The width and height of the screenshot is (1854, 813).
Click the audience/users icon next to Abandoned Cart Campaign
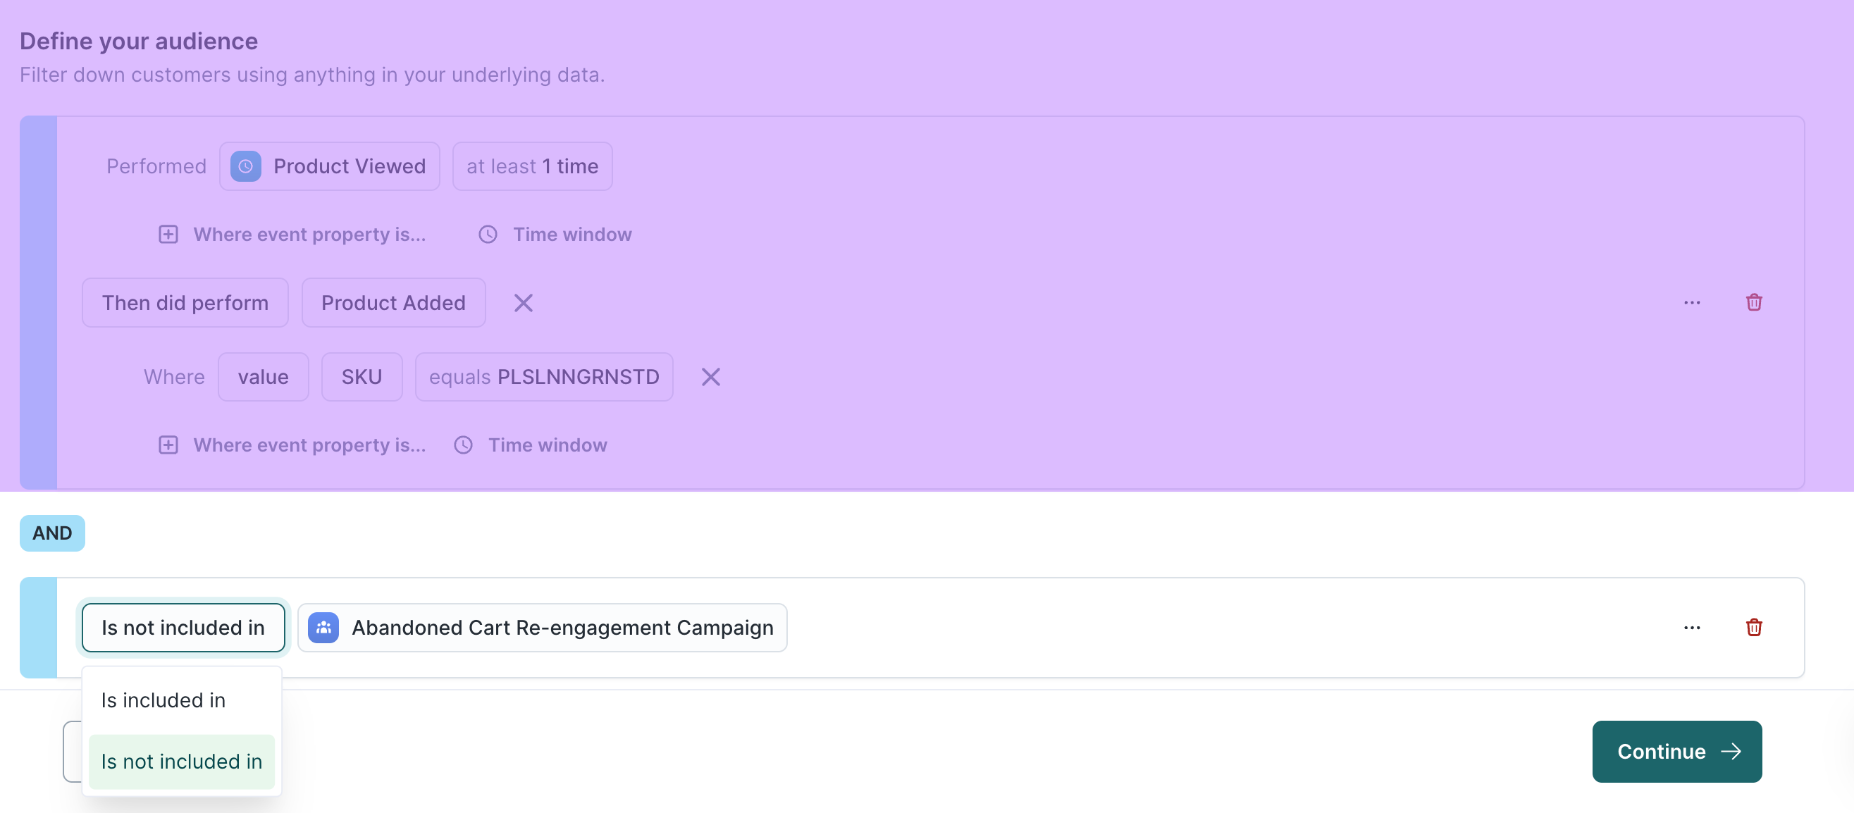pos(323,626)
